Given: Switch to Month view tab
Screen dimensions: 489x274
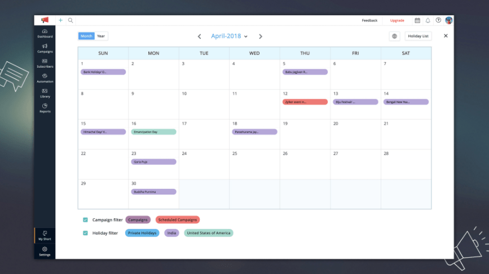Looking at the screenshot, I should [x=86, y=36].
